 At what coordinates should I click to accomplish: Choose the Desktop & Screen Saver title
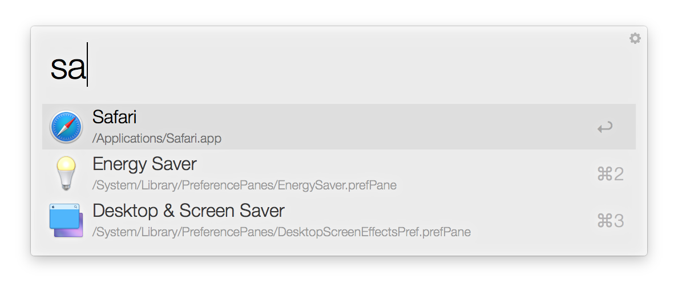188,211
